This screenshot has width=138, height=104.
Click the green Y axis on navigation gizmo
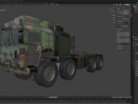tap(110, 11)
